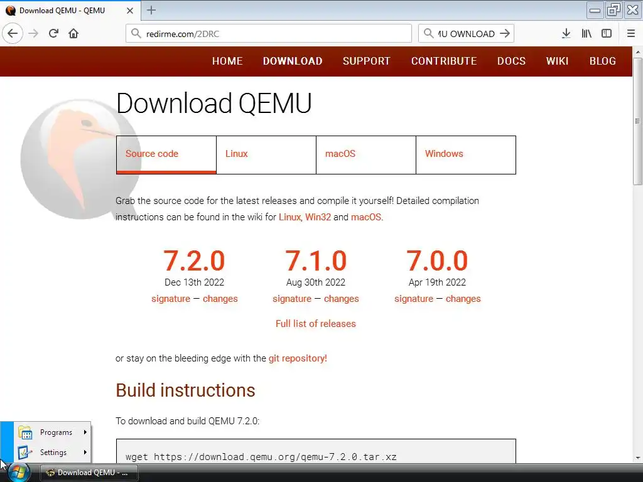The height and width of the screenshot is (482, 643).
Task: Open the downloads panel
Action: click(x=566, y=34)
